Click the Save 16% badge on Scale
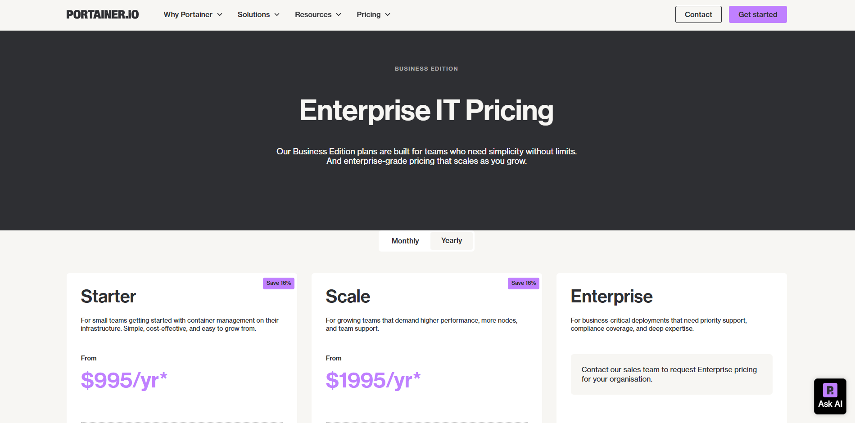This screenshot has width=855, height=423. [523, 283]
